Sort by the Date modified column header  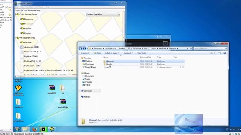pos(145,57)
